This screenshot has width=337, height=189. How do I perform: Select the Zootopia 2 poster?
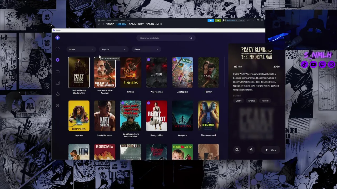coord(182,72)
